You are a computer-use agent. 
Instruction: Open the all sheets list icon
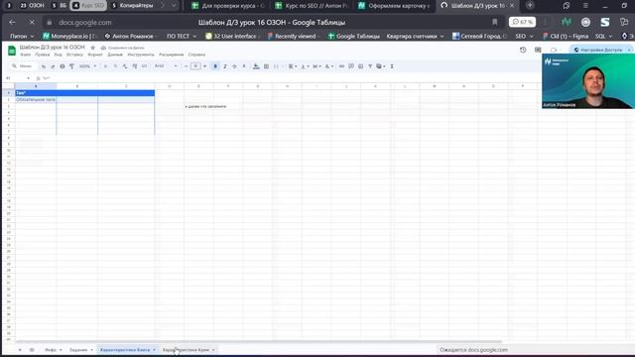click(x=32, y=350)
